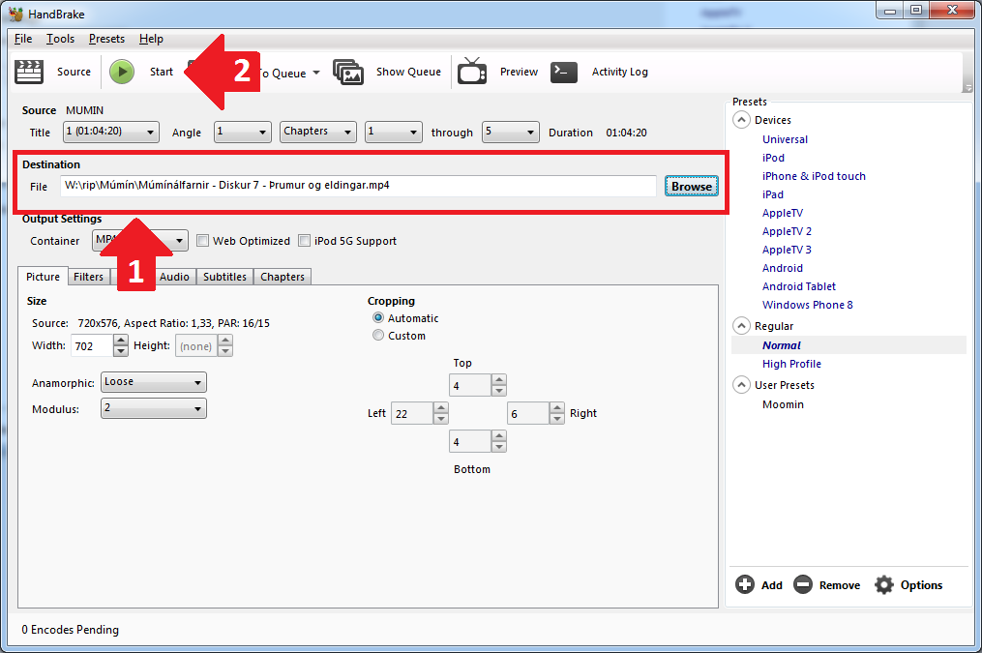Collapse the Regular preset group
The width and height of the screenshot is (982, 653).
pos(741,326)
